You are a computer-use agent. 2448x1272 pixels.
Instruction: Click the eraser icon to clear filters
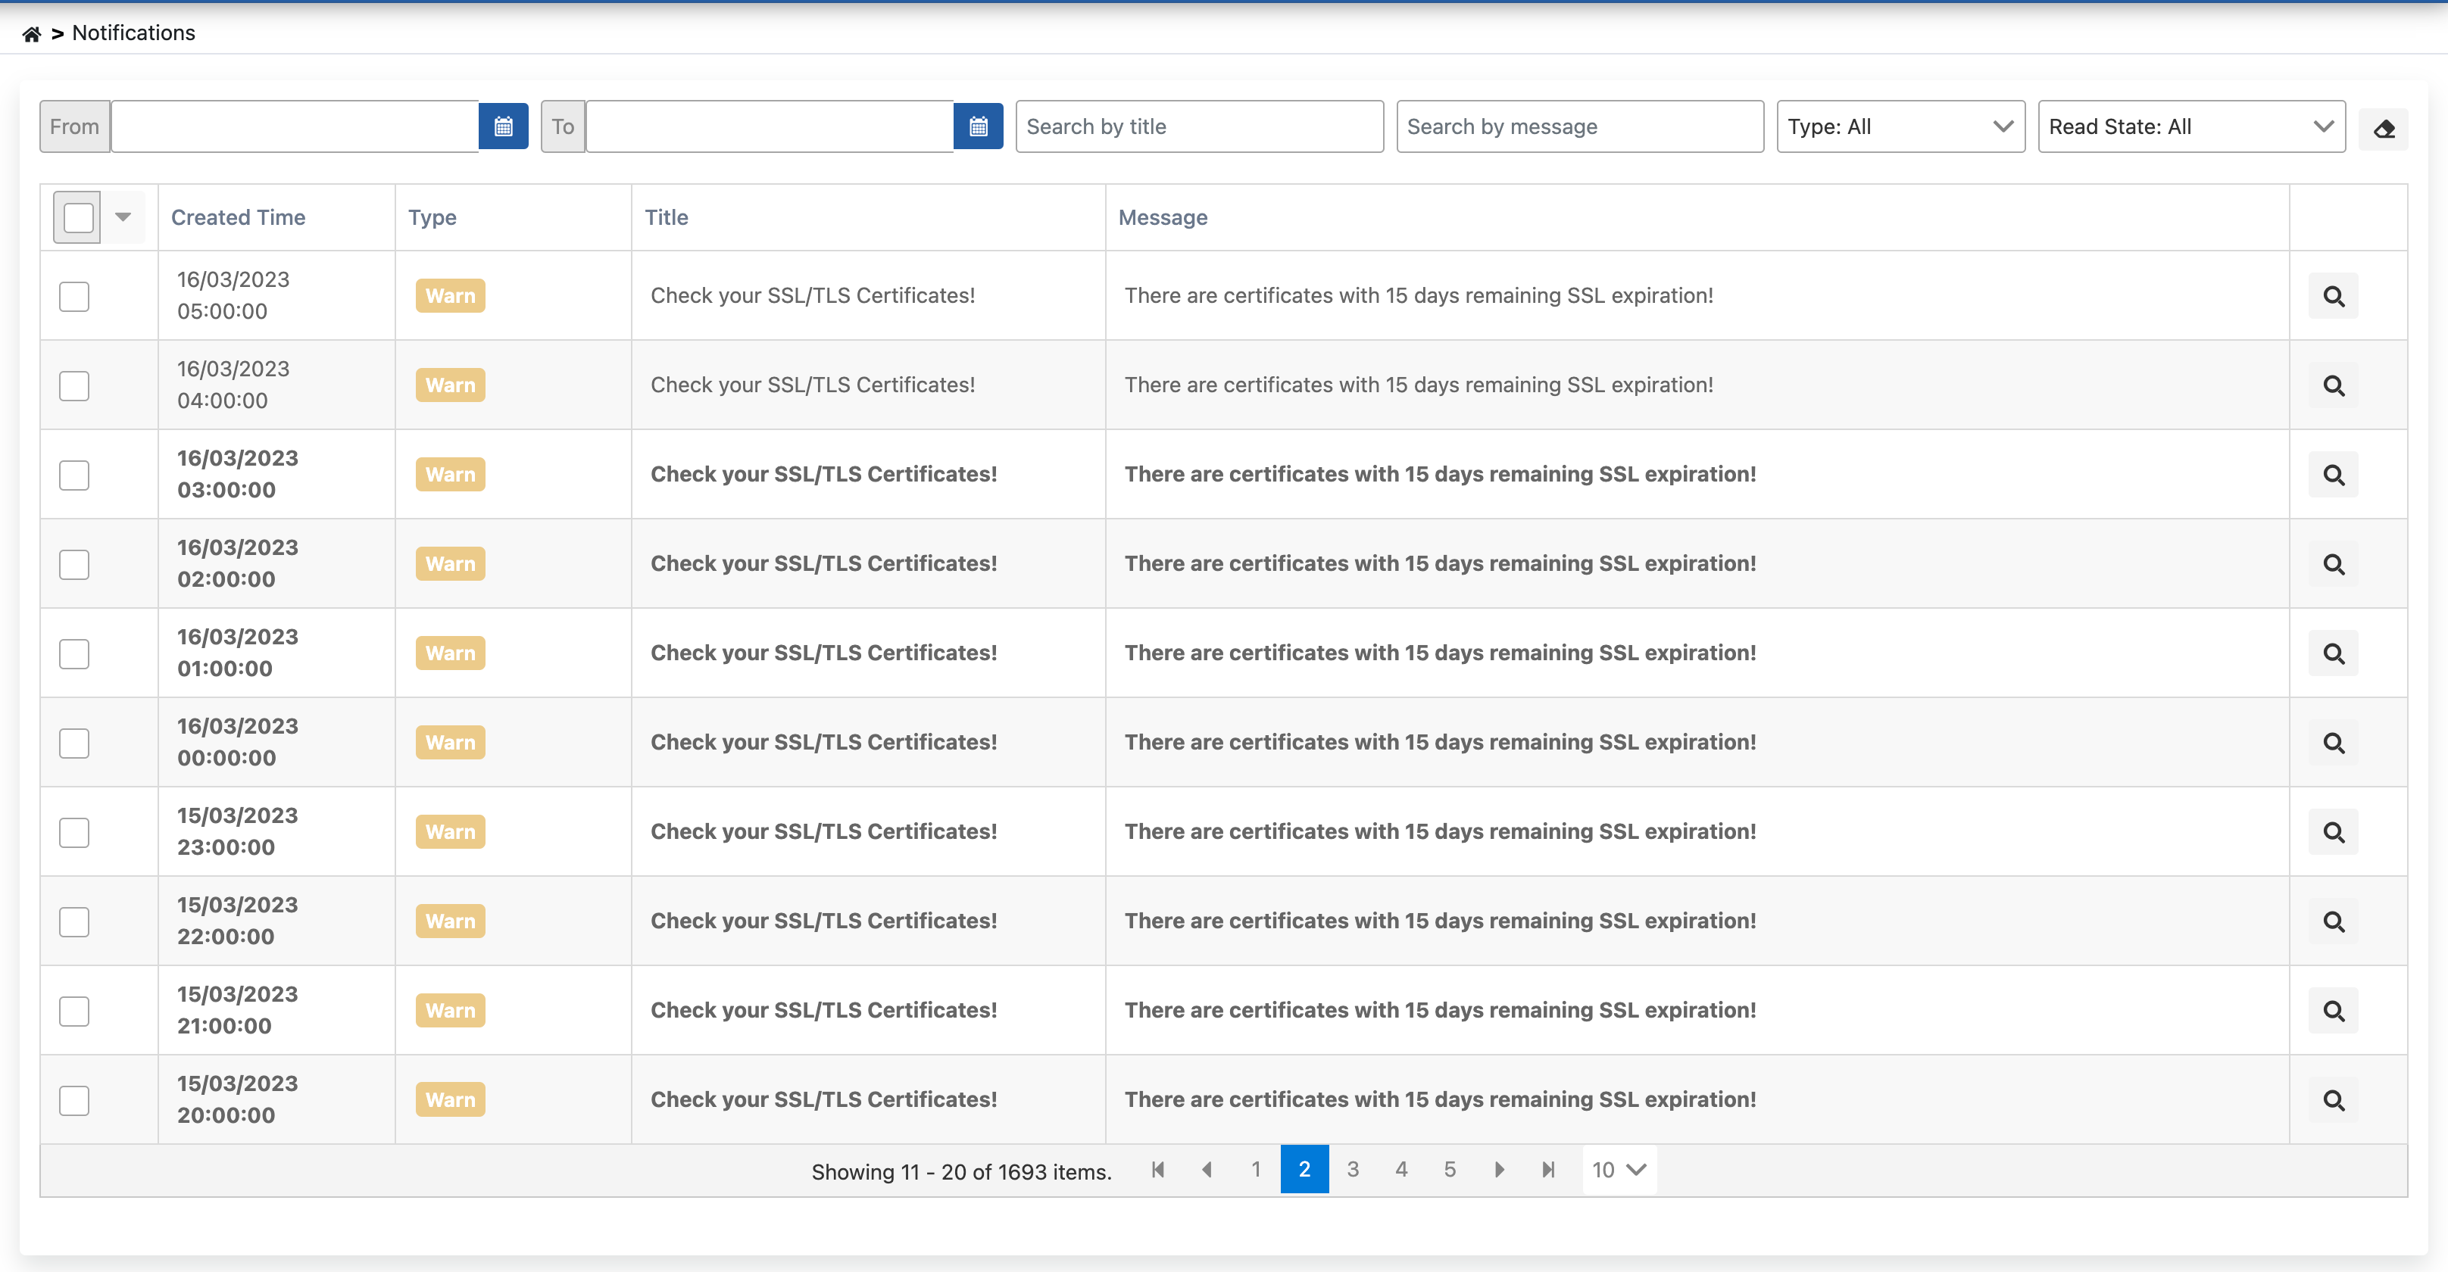click(x=2384, y=129)
